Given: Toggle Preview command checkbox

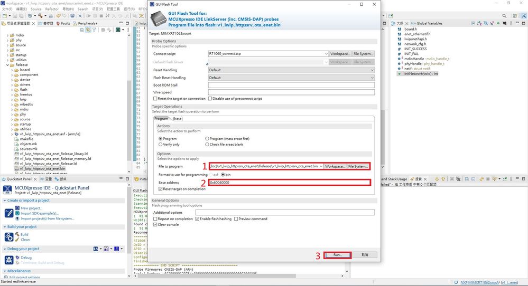Looking at the screenshot, I should pyautogui.click(x=236, y=219).
